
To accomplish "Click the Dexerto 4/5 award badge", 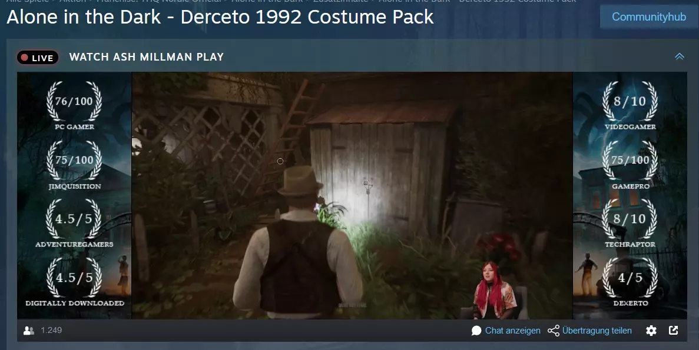I will (x=630, y=282).
